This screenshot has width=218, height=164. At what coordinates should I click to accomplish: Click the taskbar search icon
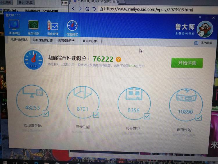pos(15,163)
